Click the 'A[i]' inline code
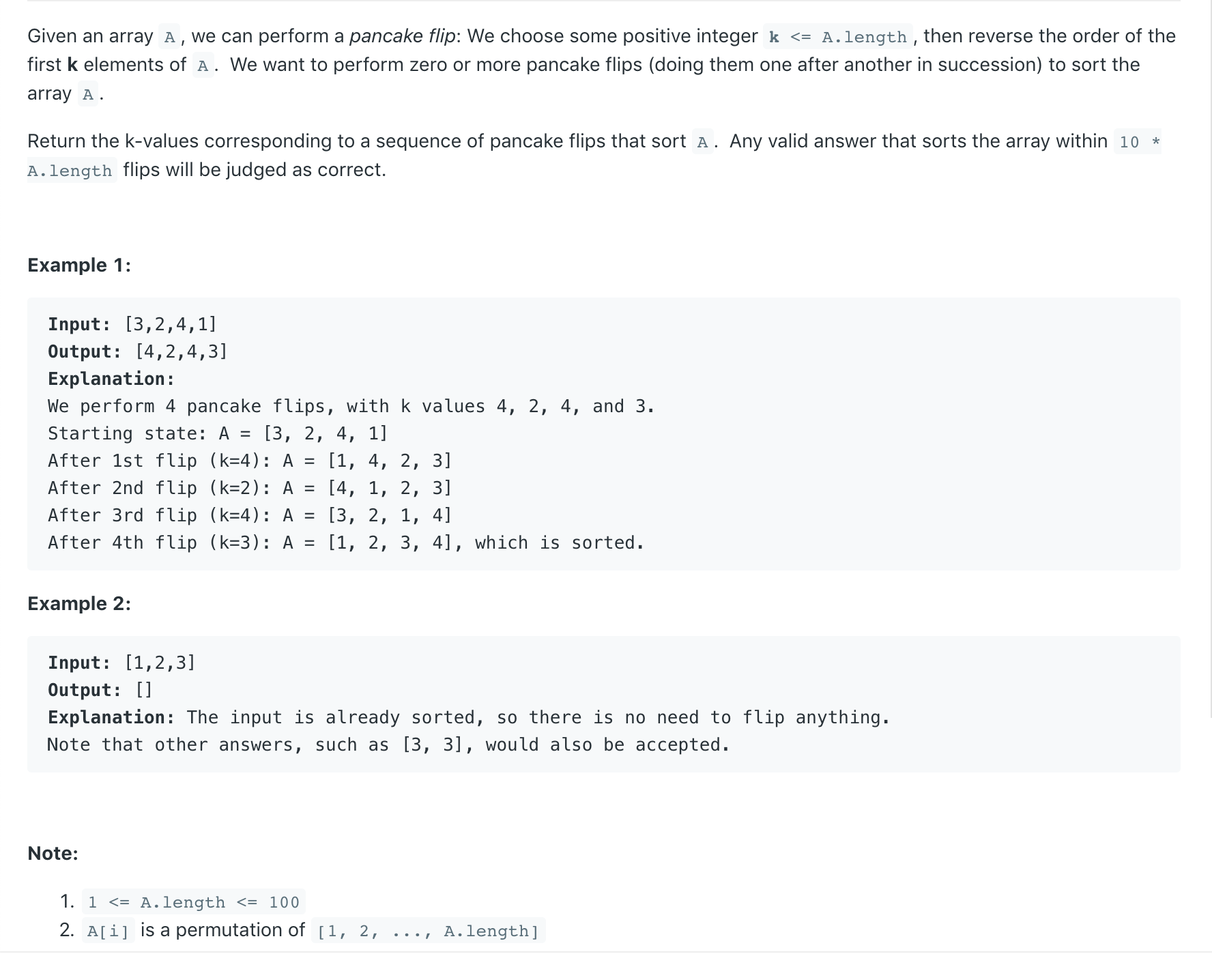Image resolution: width=1212 pixels, height=954 pixels. pyautogui.click(x=109, y=931)
